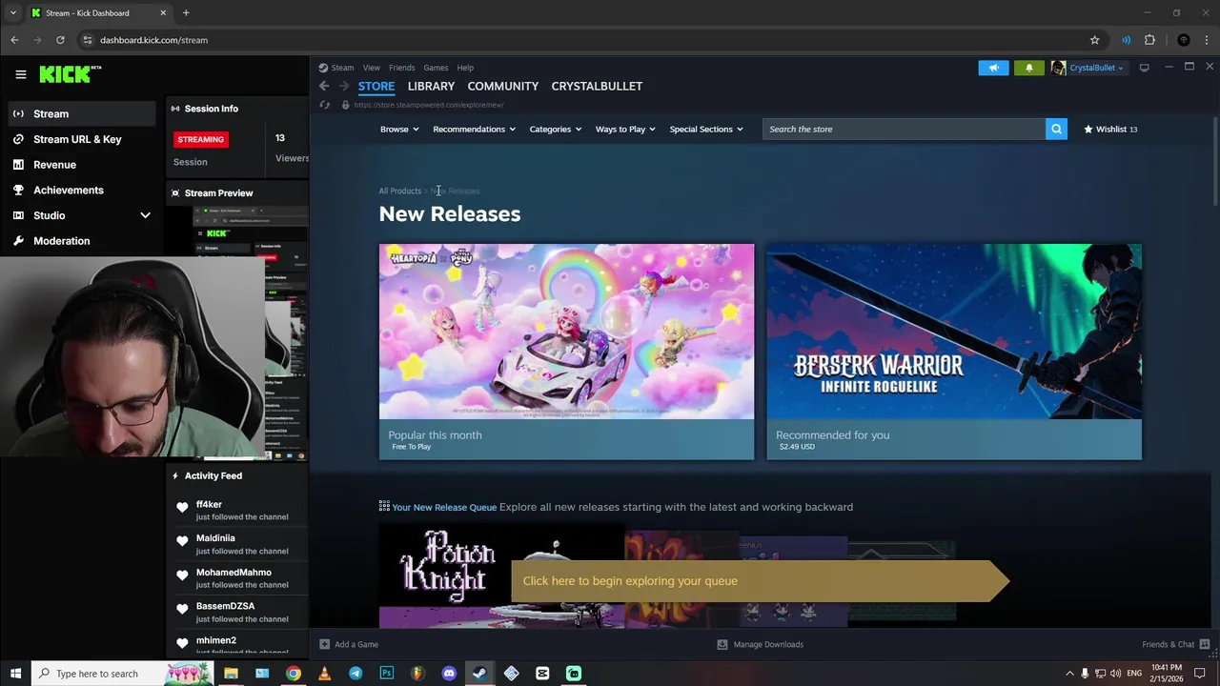Click the store search magnifier button
The image size is (1220, 686).
pyautogui.click(x=1056, y=129)
